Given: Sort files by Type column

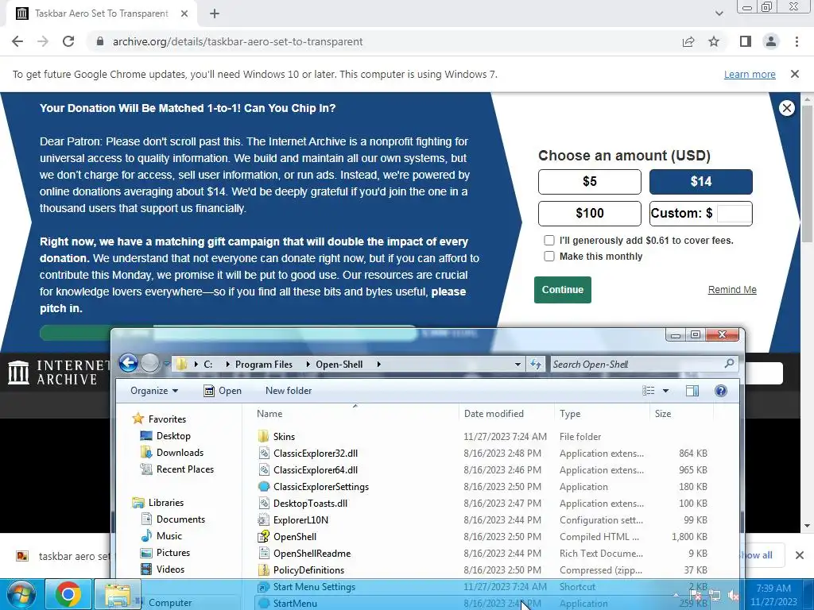Looking at the screenshot, I should [x=602, y=413].
